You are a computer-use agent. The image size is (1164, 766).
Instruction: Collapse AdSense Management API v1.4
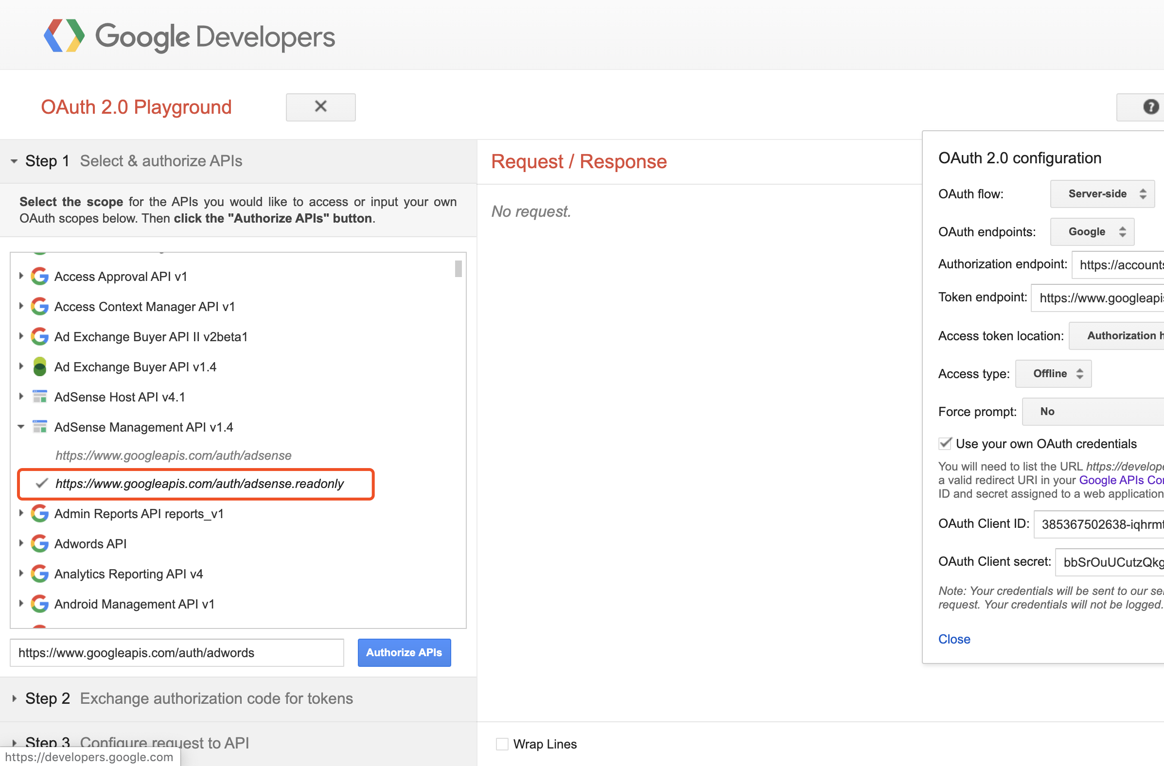(20, 426)
